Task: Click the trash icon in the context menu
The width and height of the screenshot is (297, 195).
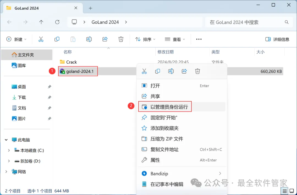Action: (197, 71)
